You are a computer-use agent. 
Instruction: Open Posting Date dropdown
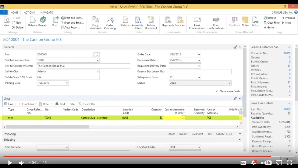67,83
